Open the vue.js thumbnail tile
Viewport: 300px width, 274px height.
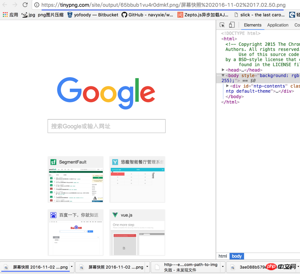coord(137,232)
